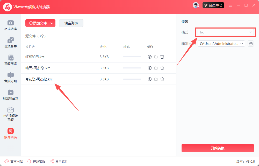The image size is (259, 166).
Task: Switch to the 音频合并 tool
Action: pyautogui.click(x=10, y=43)
